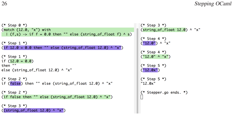Click the Stepping OCaml header title
This screenshot has width=233, height=115.
point(213,4)
